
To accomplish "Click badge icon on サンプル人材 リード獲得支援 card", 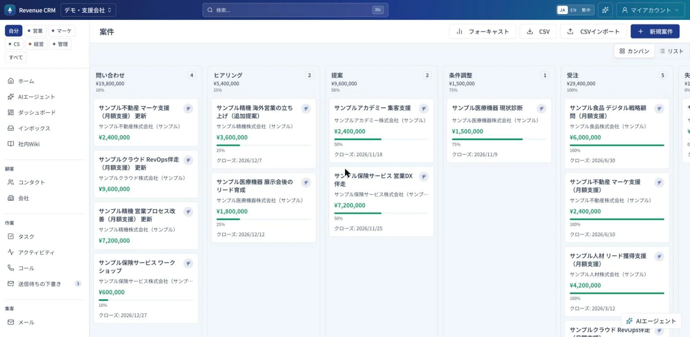I will point(659,256).
